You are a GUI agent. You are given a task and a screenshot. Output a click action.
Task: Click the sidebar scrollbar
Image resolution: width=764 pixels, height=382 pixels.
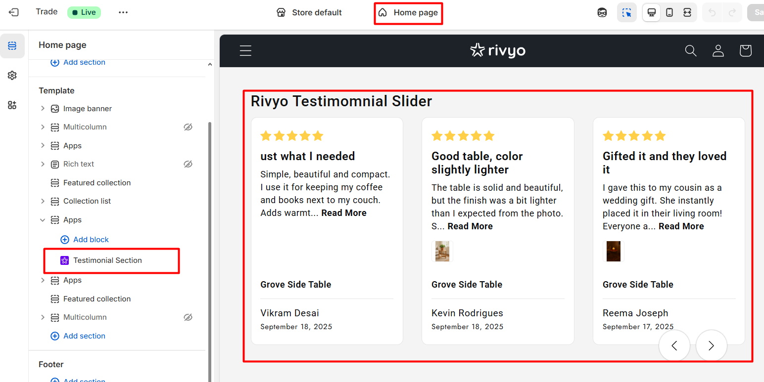(210, 252)
